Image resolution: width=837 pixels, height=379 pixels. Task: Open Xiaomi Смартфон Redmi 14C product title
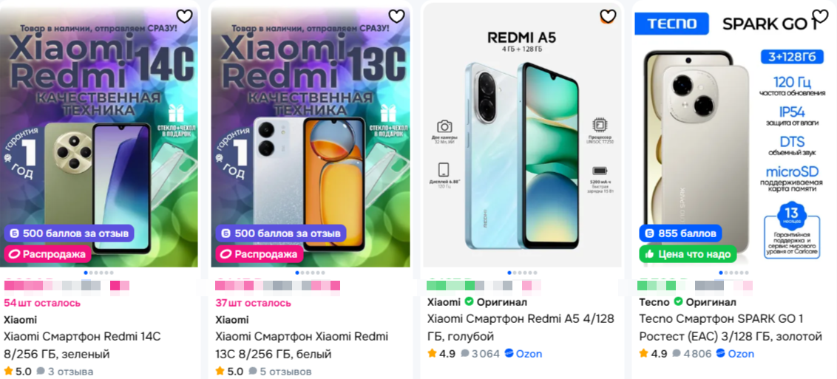(x=82, y=346)
